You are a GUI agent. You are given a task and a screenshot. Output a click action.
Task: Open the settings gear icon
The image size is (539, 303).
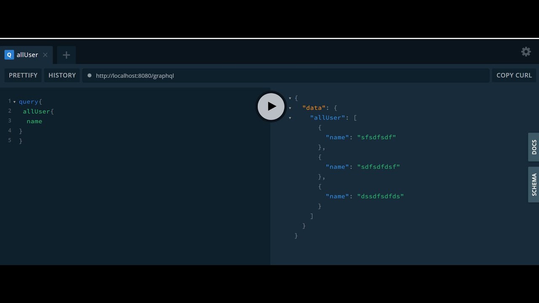526,52
